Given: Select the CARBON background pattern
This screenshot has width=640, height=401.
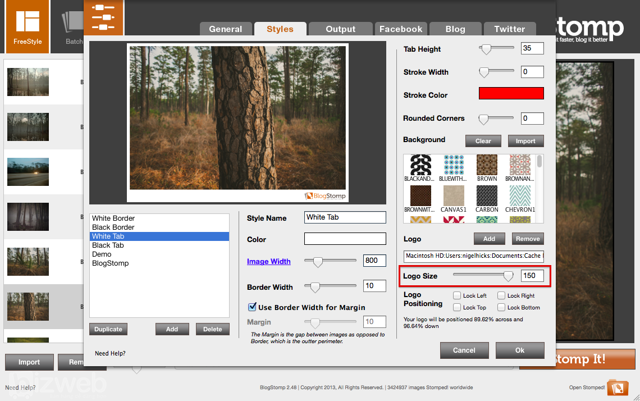Looking at the screenshot, I should (487, 196).
